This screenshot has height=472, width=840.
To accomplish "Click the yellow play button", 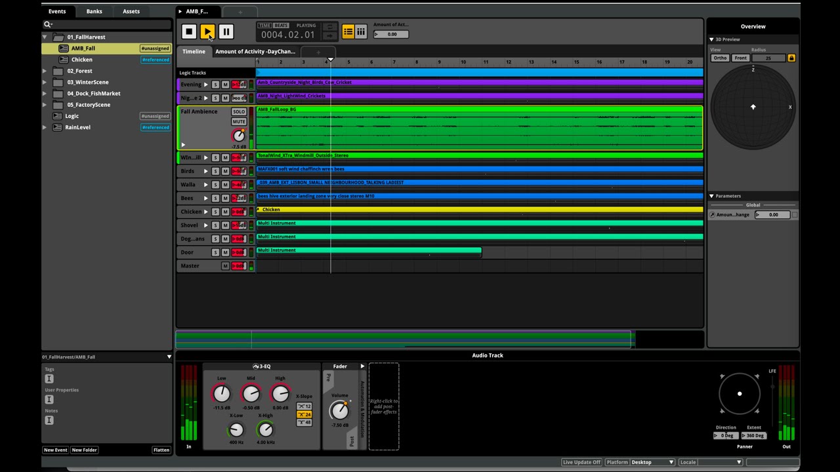I will point(207,31).
